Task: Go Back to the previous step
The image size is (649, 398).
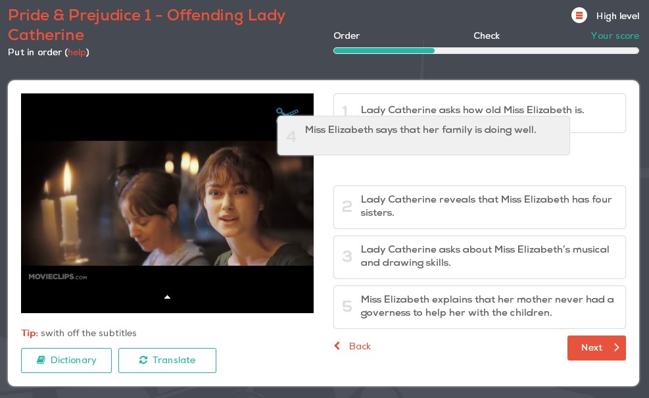Action: (x=352, y=346)
